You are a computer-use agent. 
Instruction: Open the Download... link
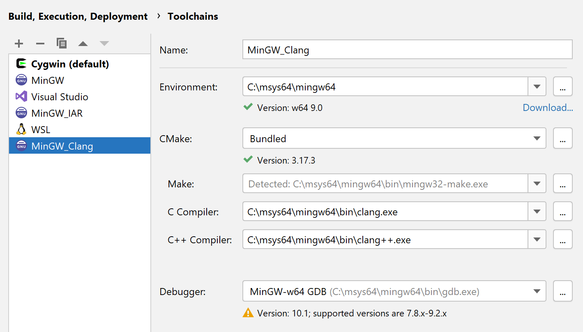point(548,108)
